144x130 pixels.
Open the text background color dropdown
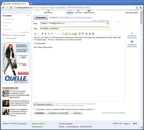coord(66,34)
